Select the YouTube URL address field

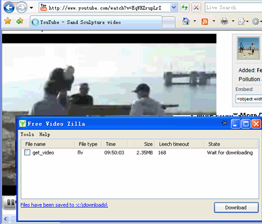[108, 8]
